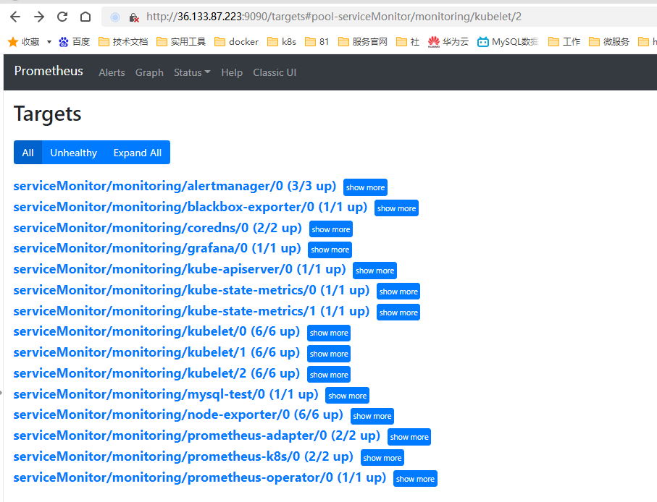Open the kube-apiserver/0 target pool link
The width and height of the screenshot is (657, 502).
pyautogui.click(x=180, y=269)
